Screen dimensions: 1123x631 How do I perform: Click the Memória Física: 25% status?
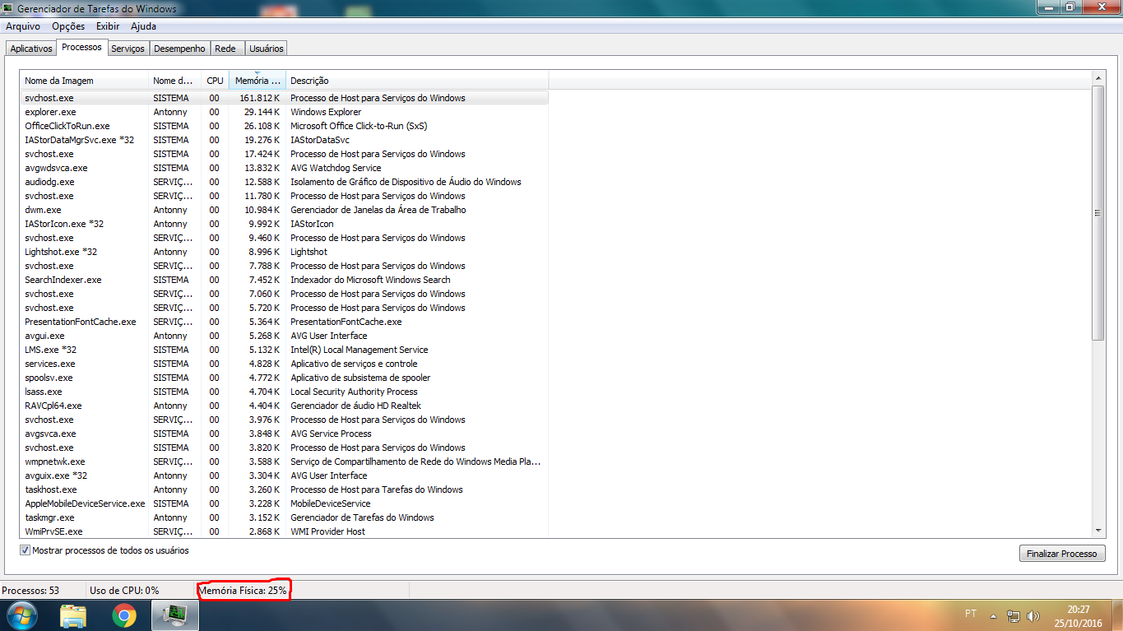point(243,591)
